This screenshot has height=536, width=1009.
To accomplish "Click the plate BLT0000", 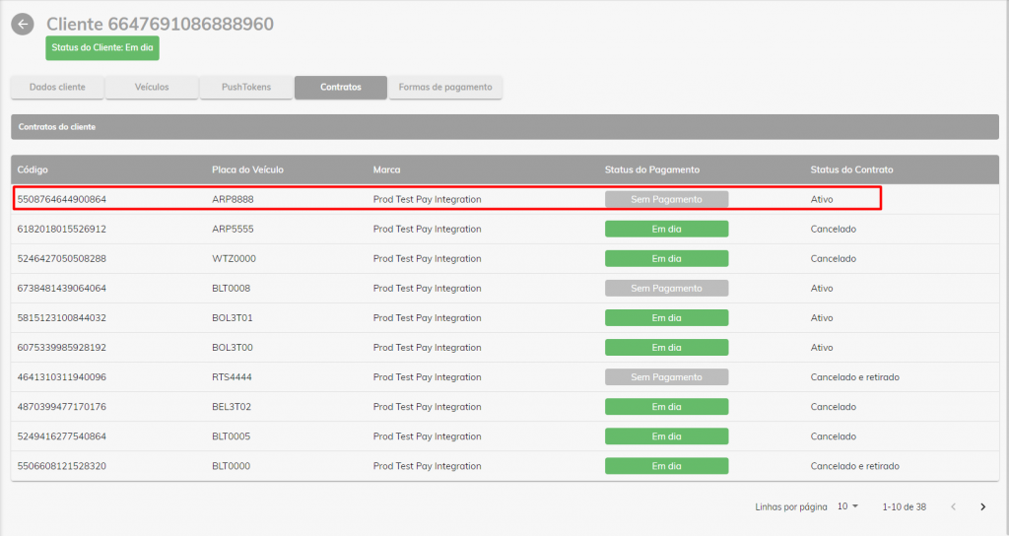I will coord(231,466).
